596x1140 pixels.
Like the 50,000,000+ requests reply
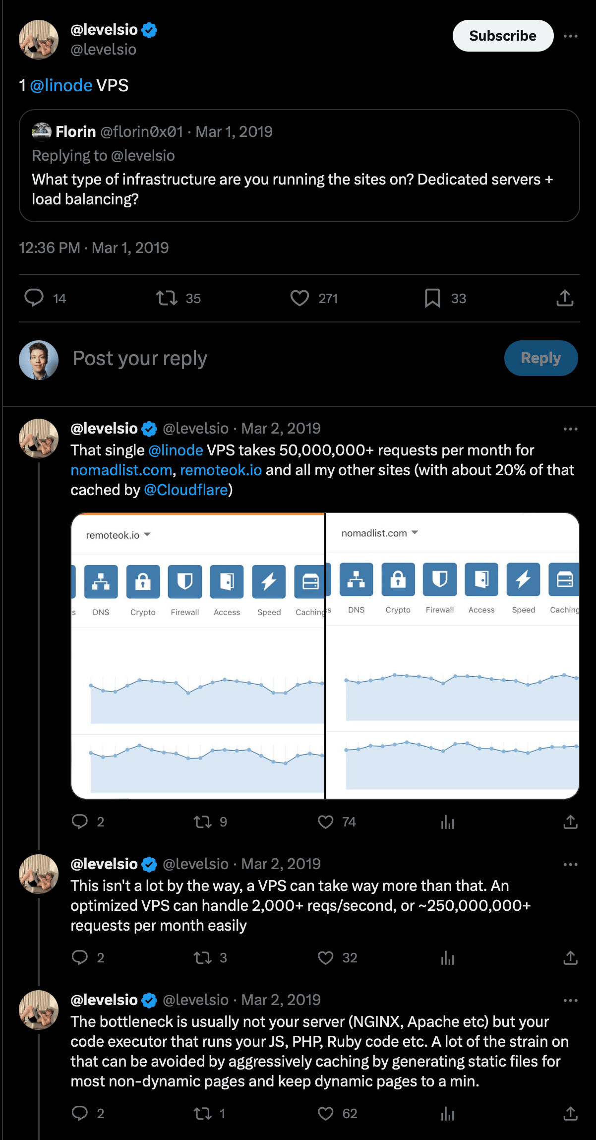[326, 822]
